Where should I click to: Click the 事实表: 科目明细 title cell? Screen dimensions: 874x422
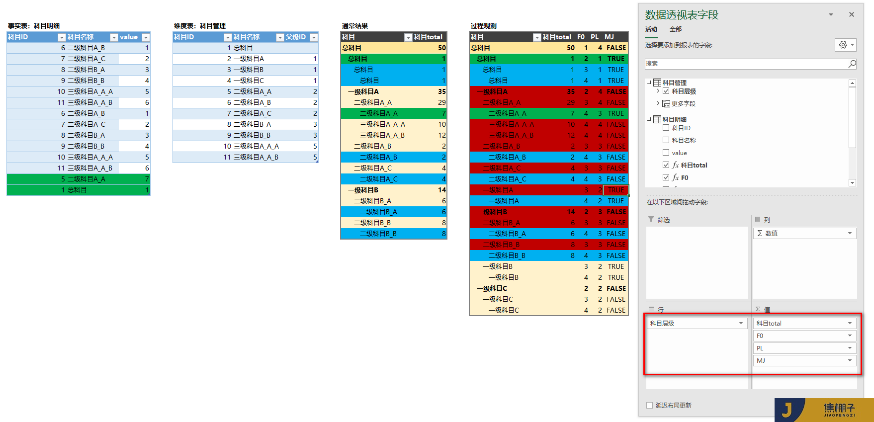pos(34,26)
